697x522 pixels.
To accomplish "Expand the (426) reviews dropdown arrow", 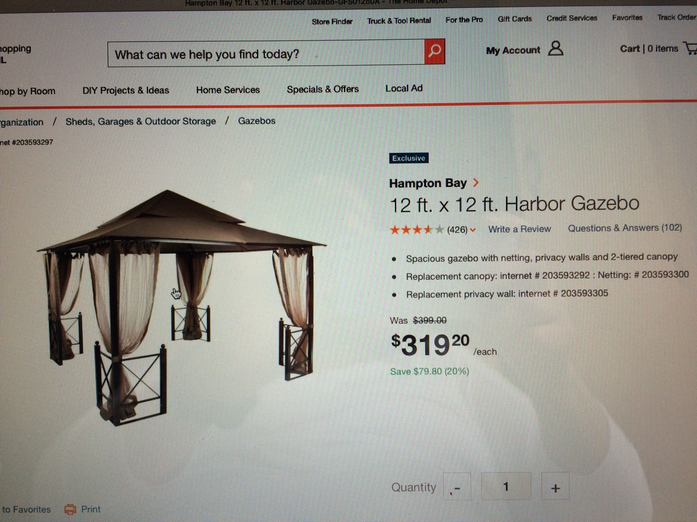I will point(473,230).
